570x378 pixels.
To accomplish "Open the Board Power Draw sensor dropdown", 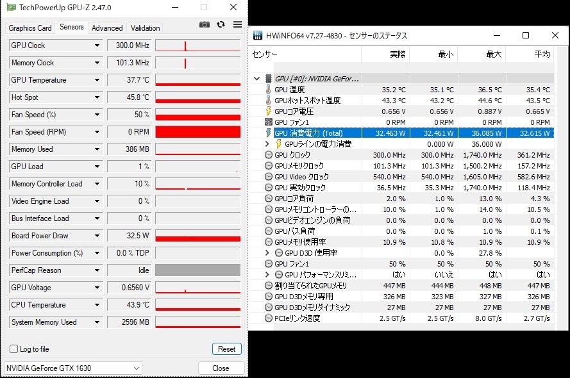I will [97, 236].
